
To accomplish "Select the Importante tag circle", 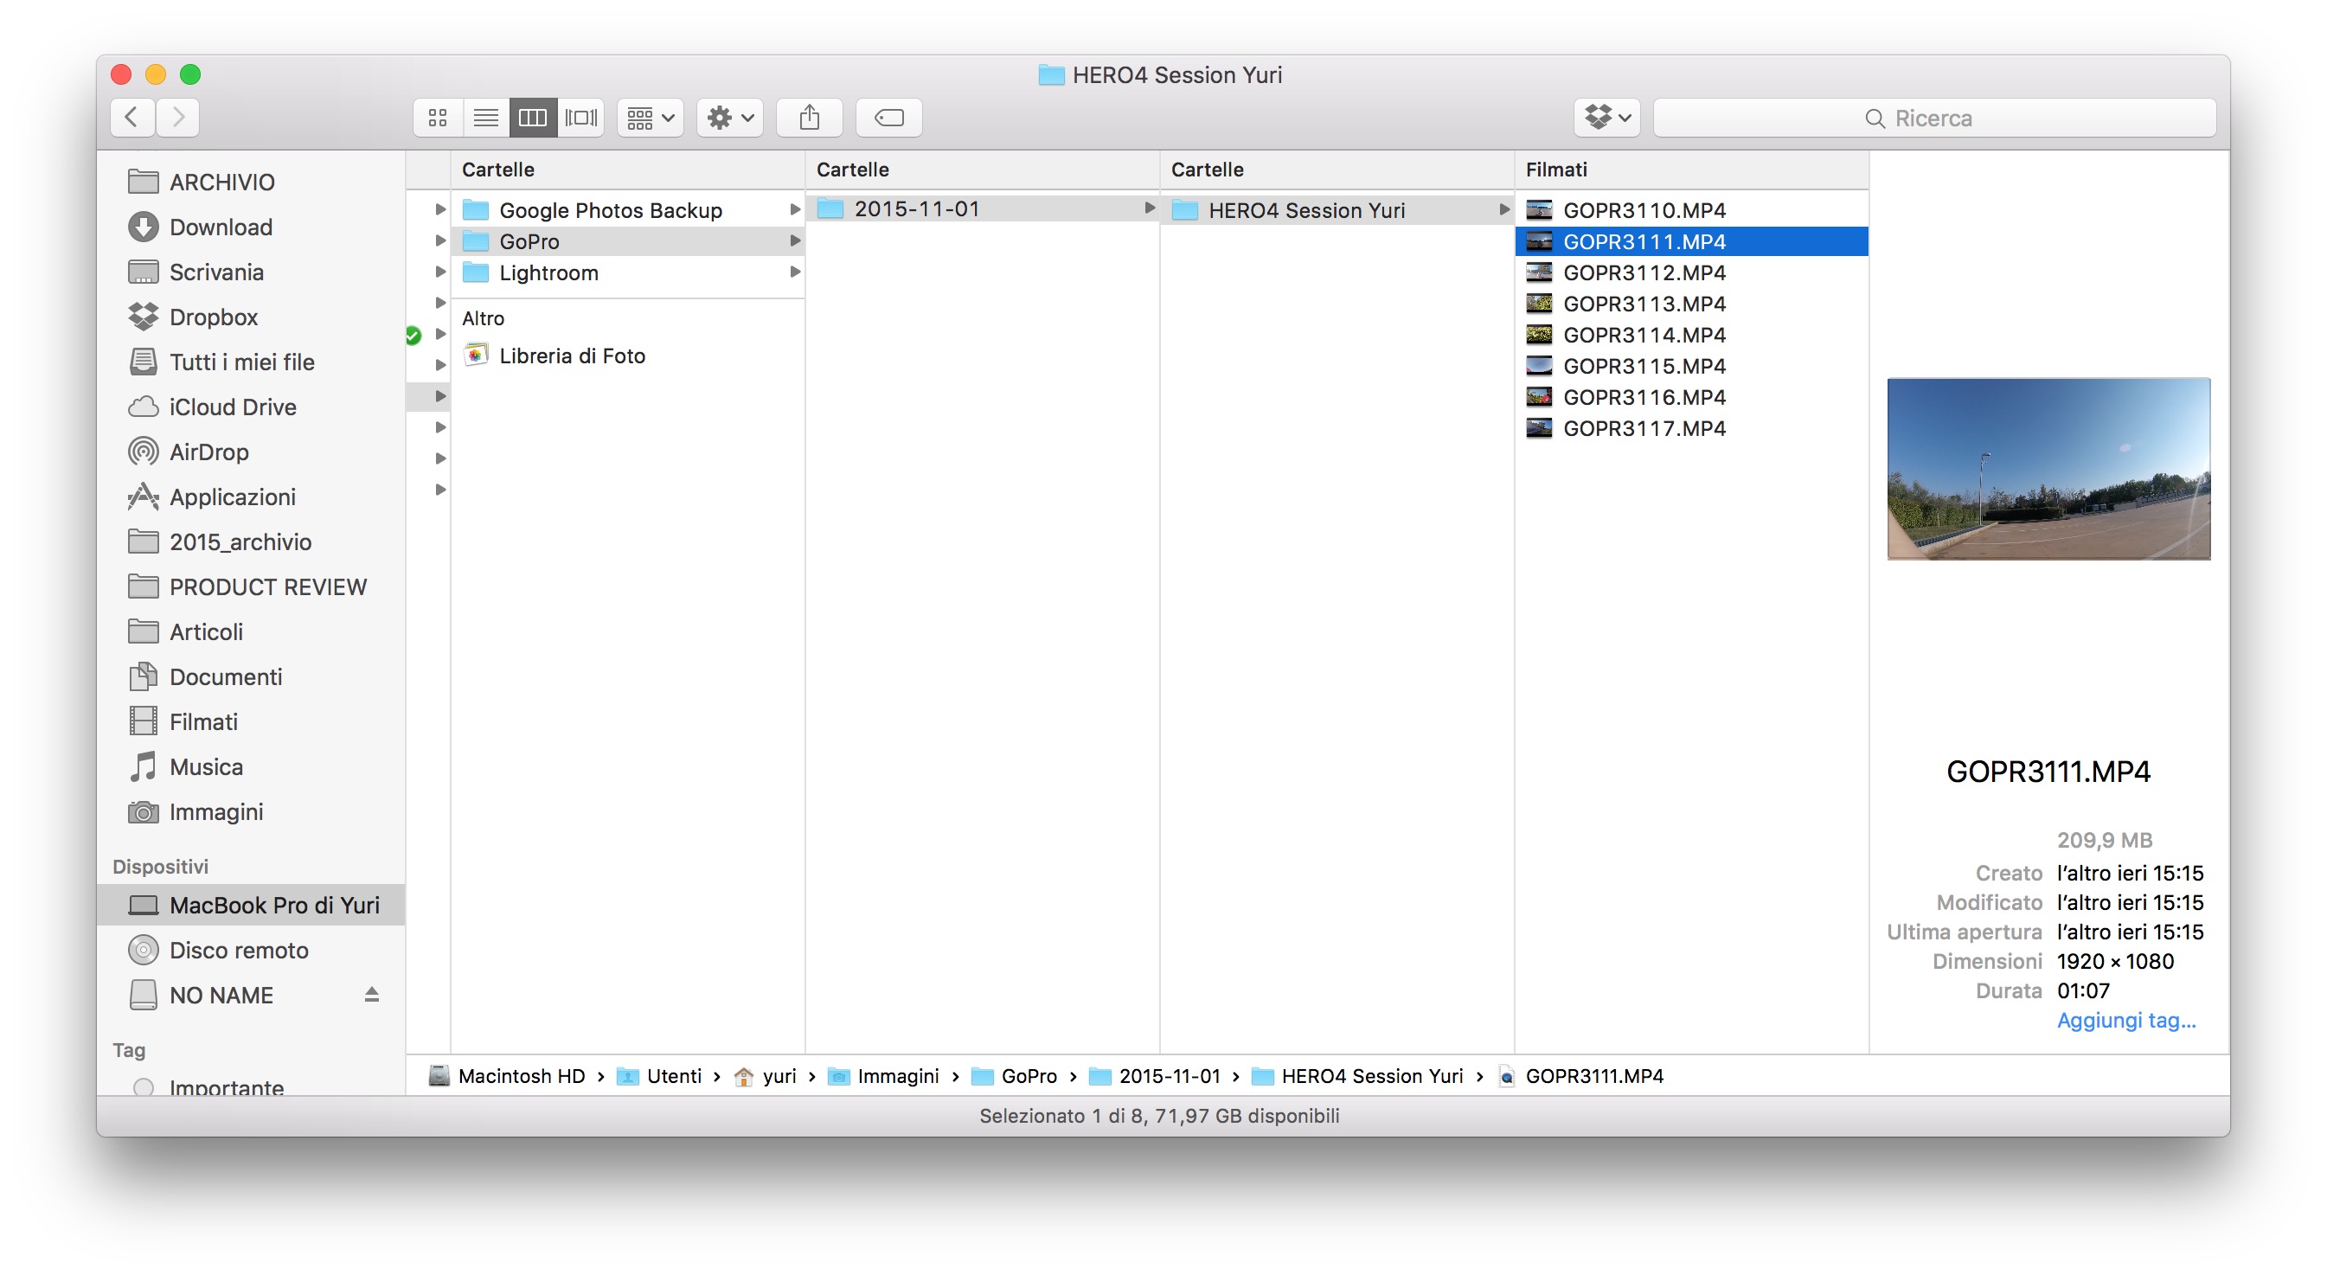I will (x=143, y=1087).
